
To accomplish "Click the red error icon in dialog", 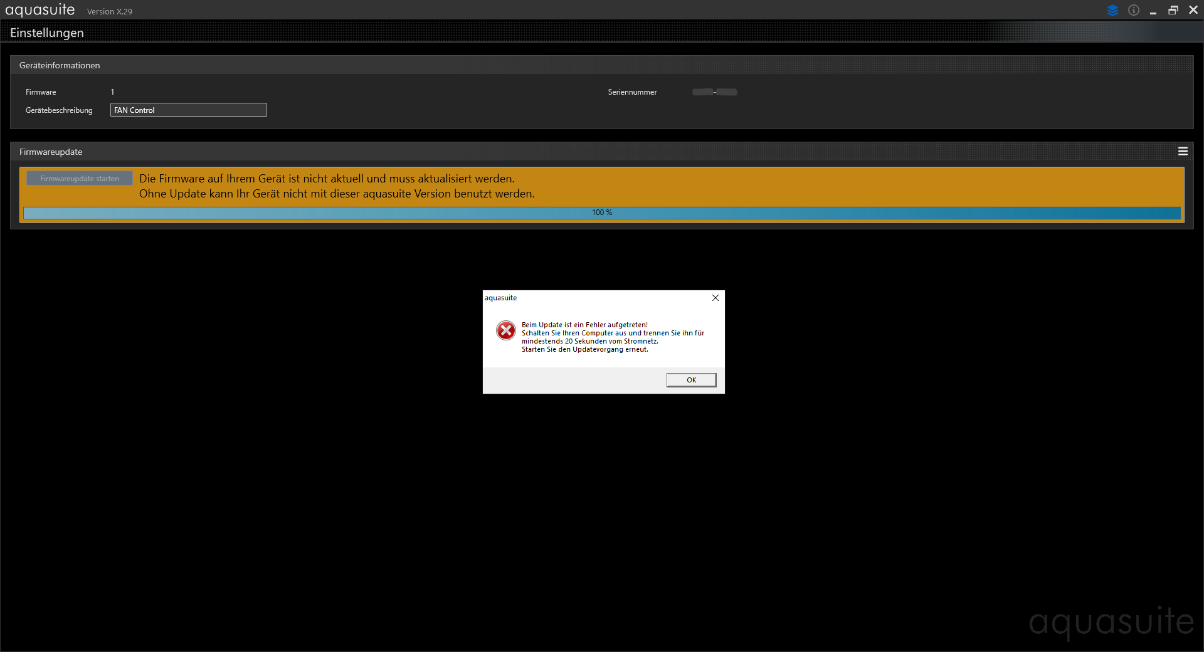I will pyautogui.click(x=506, y=330).
